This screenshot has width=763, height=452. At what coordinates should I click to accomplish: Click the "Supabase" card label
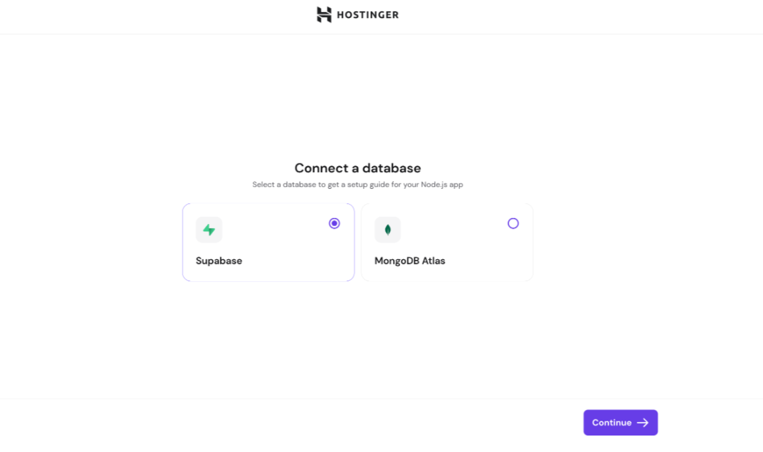click(219, 261)
